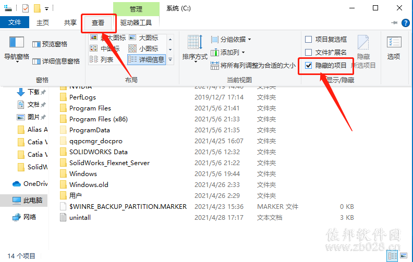
Task: Open the 文件 menu tab
Action: [x=15, y=22]
